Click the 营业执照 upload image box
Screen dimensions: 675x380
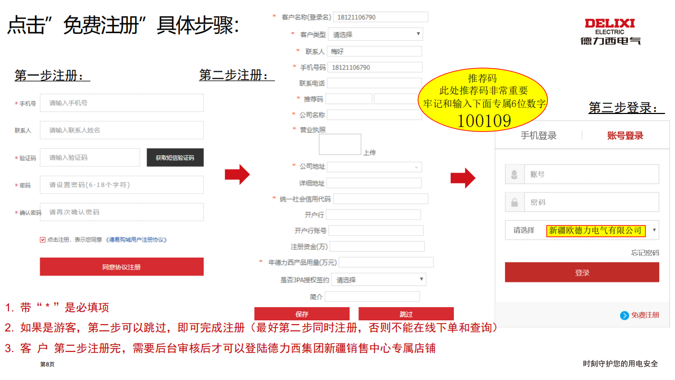[340, 144]
